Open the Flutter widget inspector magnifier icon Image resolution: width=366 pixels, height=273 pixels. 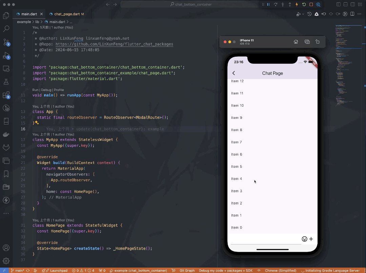tap(319, 4)
